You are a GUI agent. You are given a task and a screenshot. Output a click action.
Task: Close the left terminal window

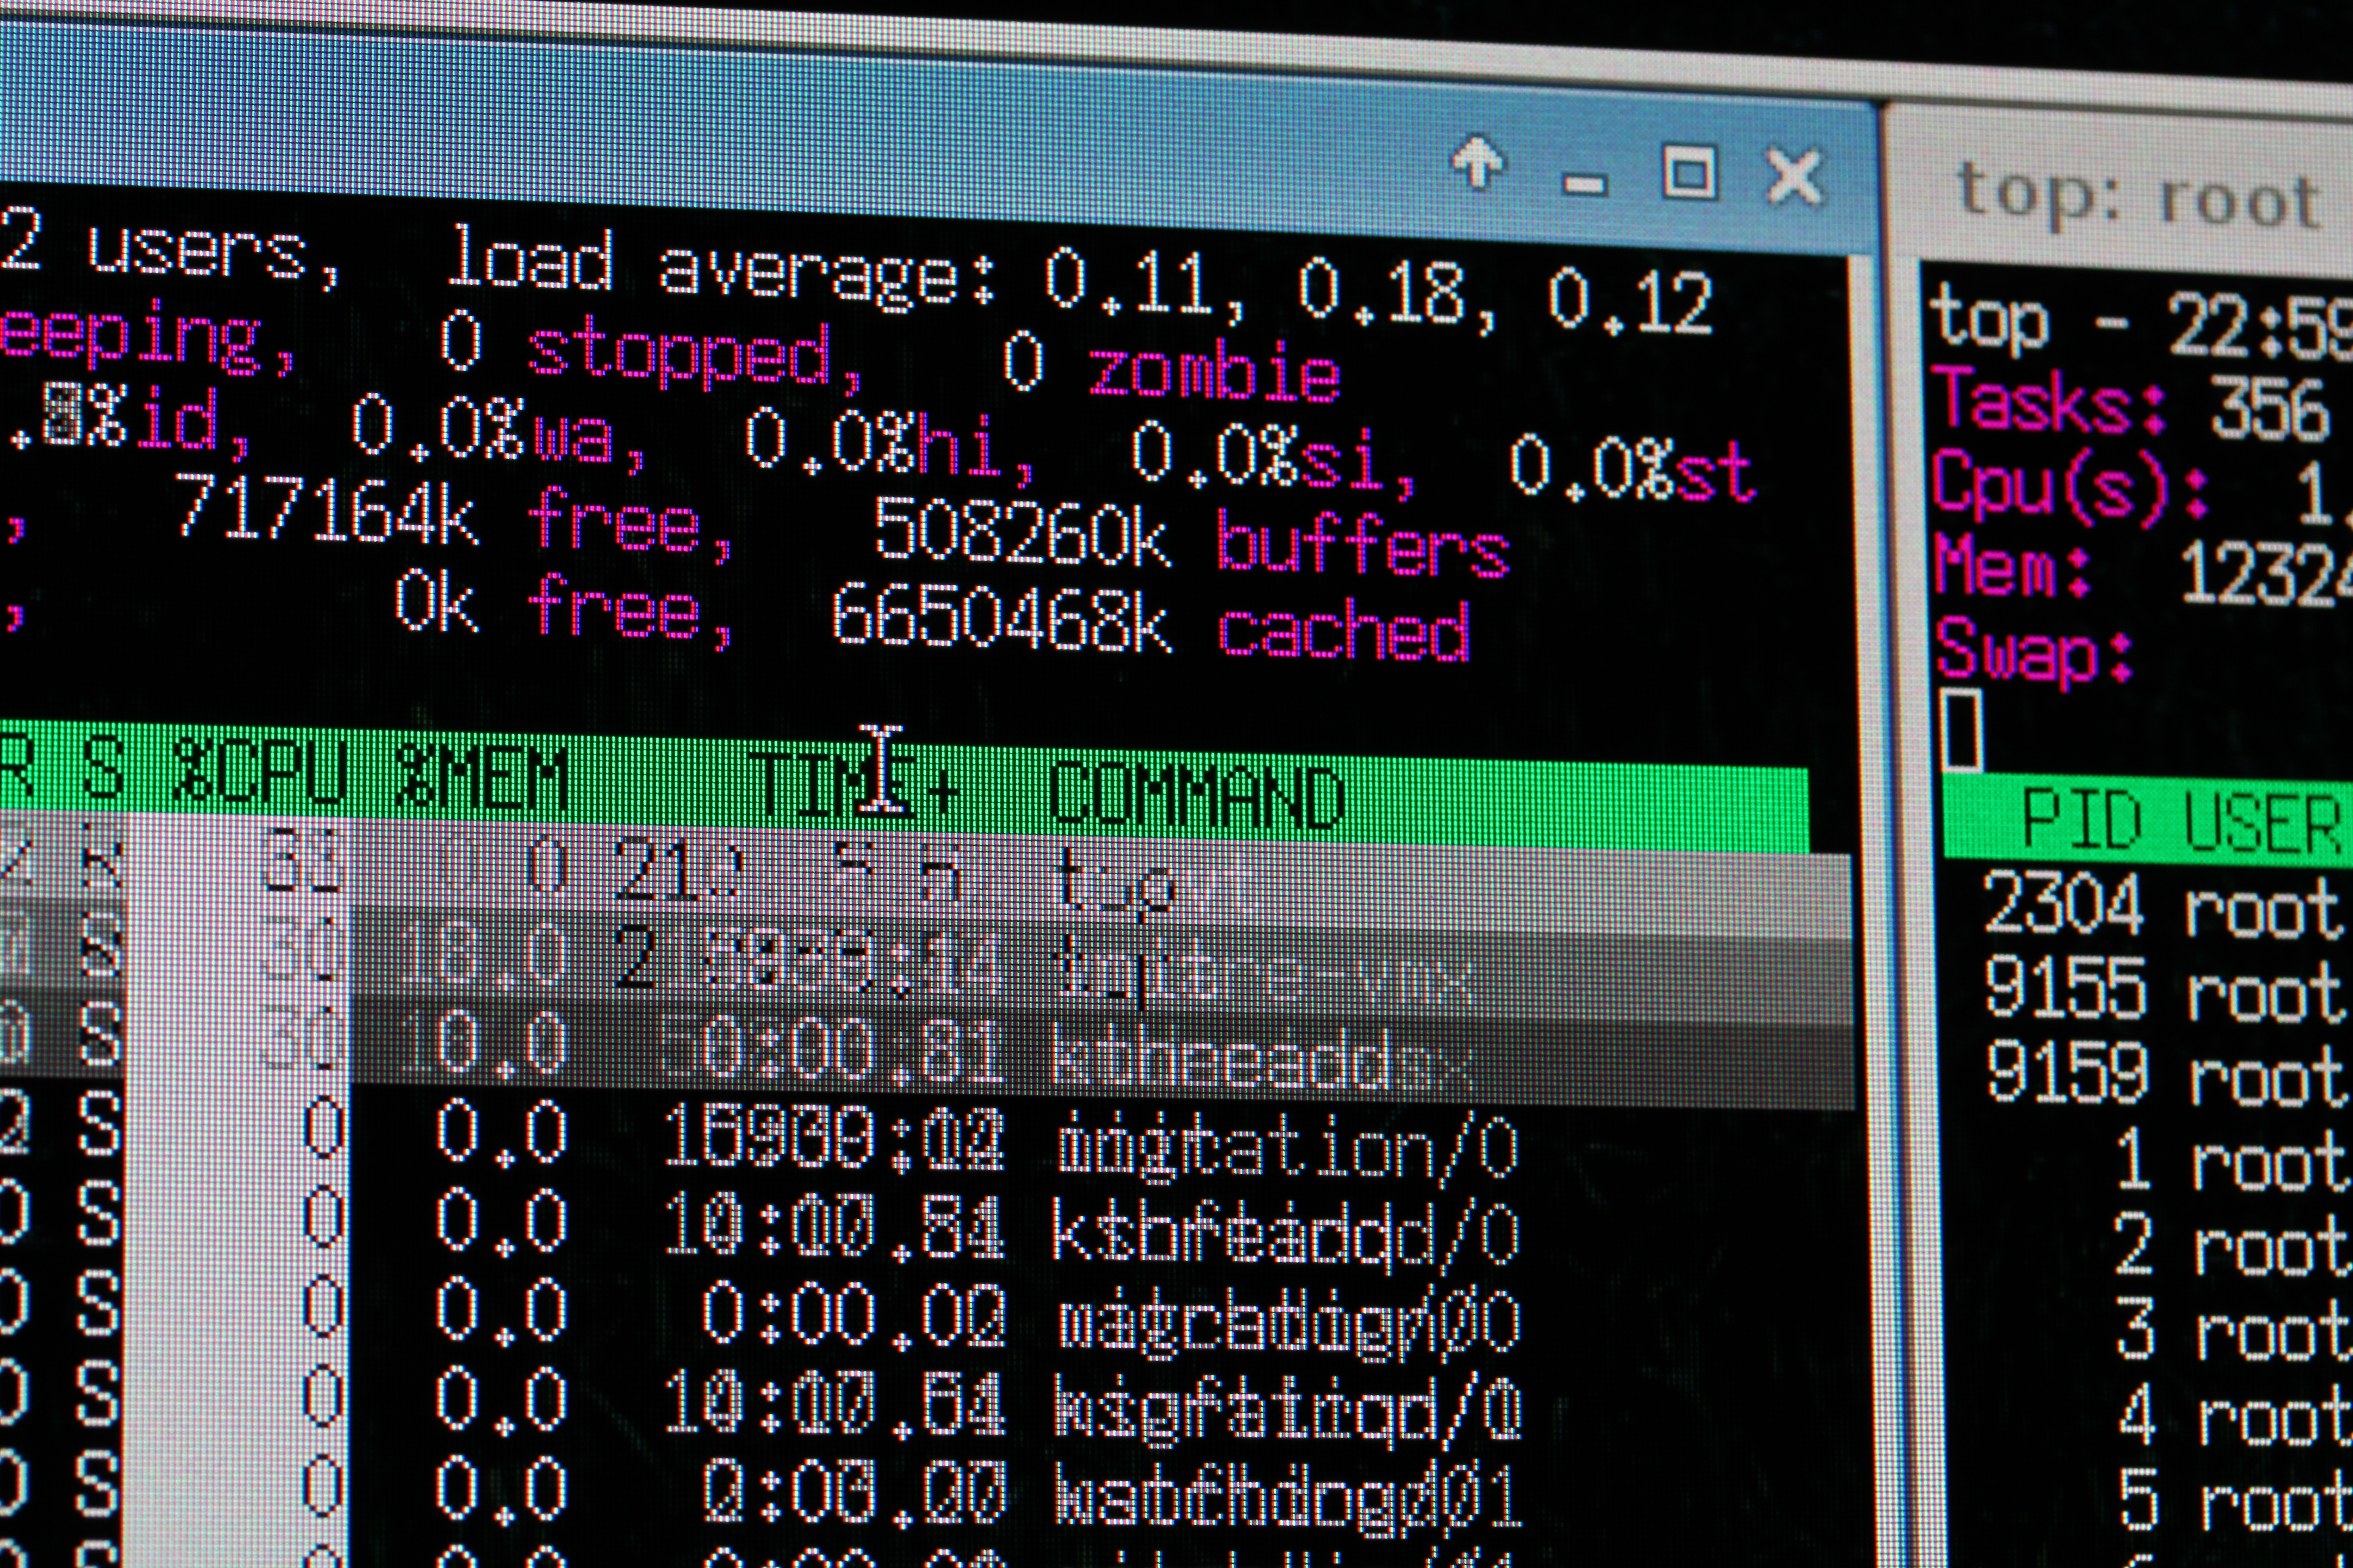click(x=1796, y=177)
